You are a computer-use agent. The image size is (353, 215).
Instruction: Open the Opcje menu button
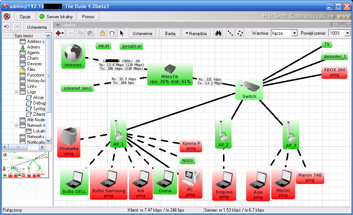[25, 16]
